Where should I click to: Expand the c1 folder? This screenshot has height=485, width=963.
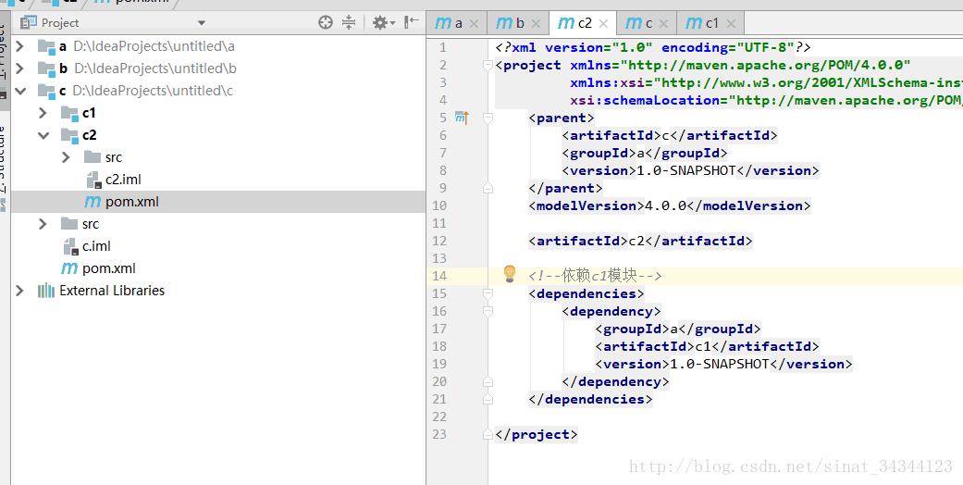point(43,113)
